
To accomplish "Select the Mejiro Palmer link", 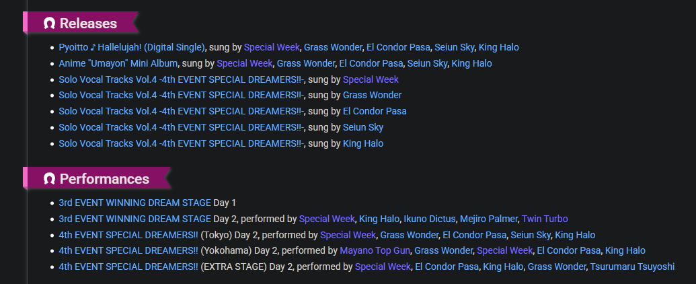I will [x=490, y=219].
